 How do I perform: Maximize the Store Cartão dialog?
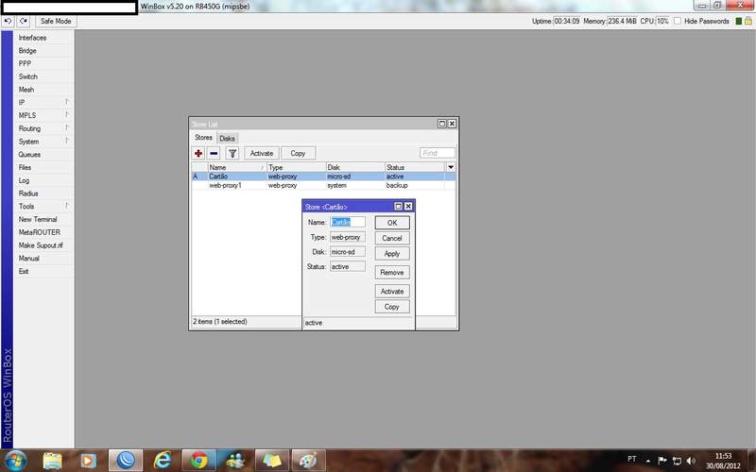tap(398, 206)
